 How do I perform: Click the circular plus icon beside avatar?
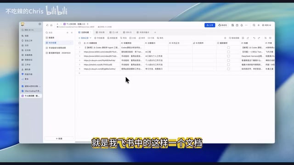pyautogui.click(x=40, y=24)
